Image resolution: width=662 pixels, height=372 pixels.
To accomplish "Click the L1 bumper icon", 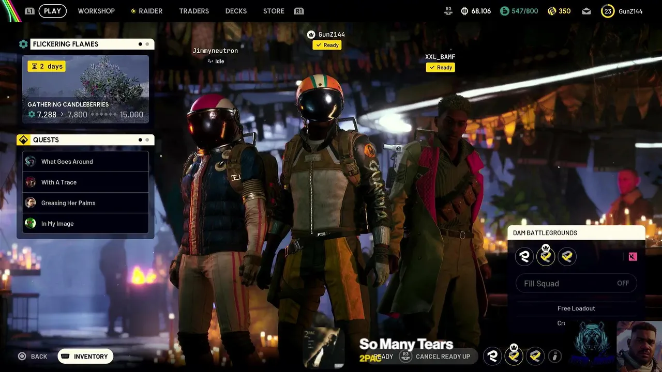I will click(x=29, y=11).
